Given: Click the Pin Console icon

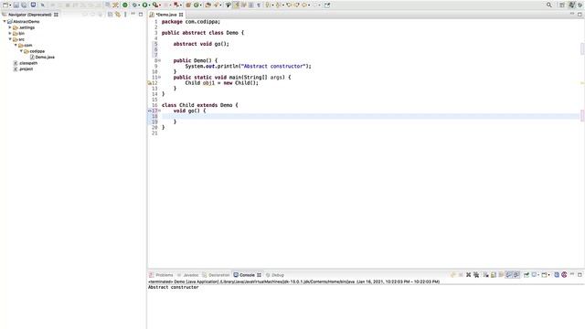Looking at the screenshot, I should click(x=526, y=274).
